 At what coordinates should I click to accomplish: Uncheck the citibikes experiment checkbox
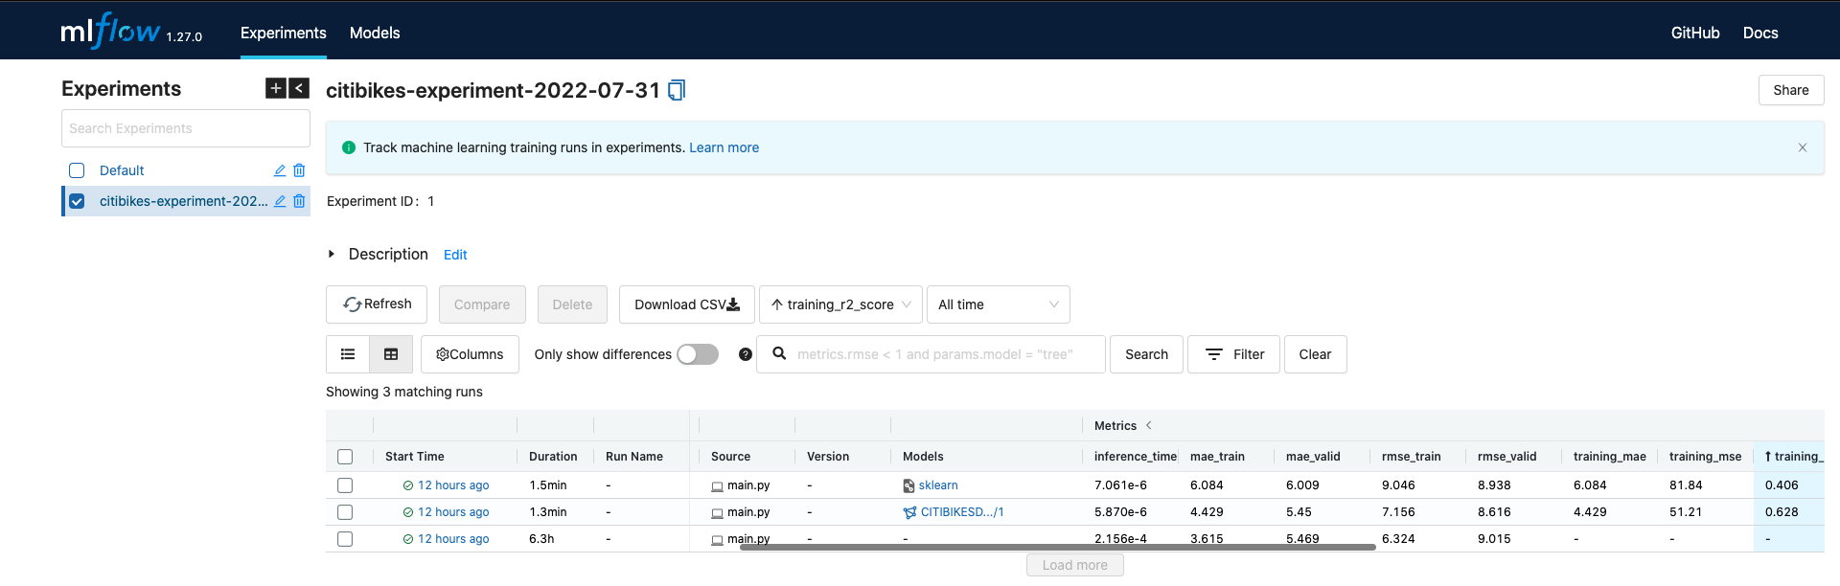coord(77,201)
